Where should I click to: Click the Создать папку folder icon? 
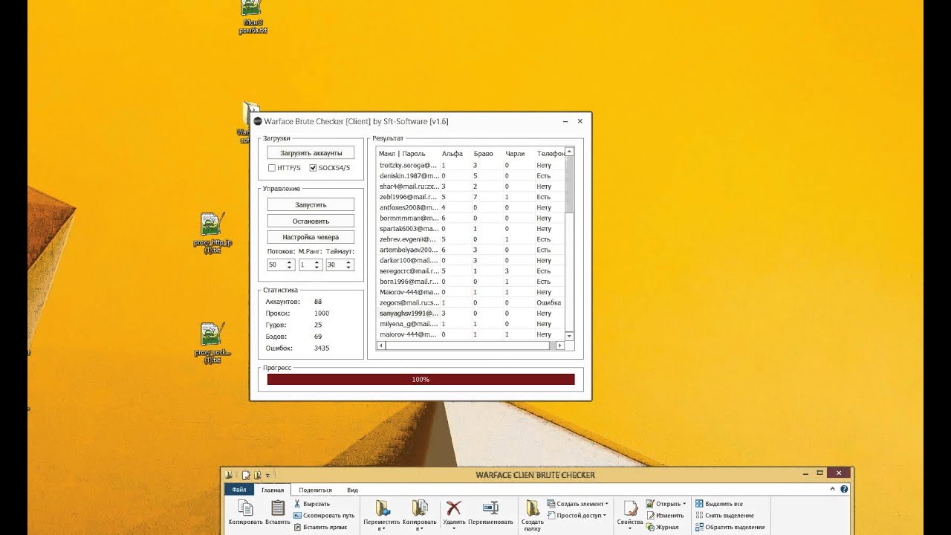[532, 508]
